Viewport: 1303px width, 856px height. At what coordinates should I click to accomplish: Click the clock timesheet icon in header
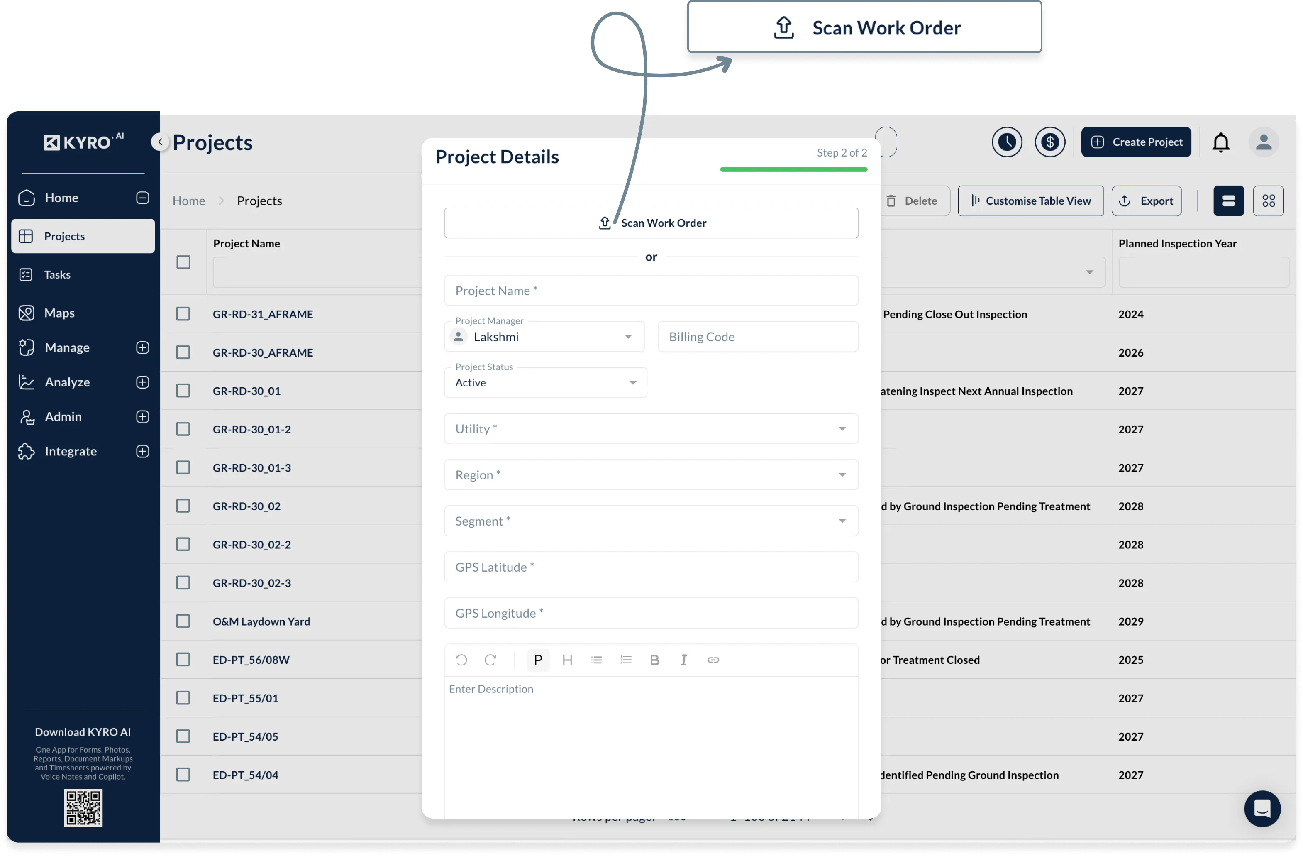pyautogui.click(x=1006, y=142)
